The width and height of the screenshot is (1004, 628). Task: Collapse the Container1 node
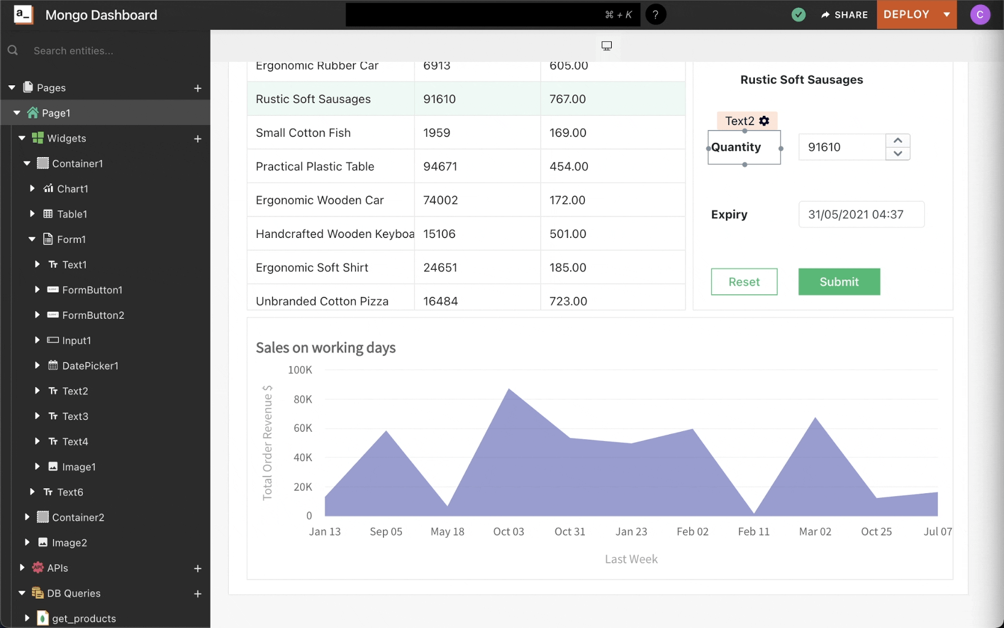pyautogui.click(x=27, y=163)
